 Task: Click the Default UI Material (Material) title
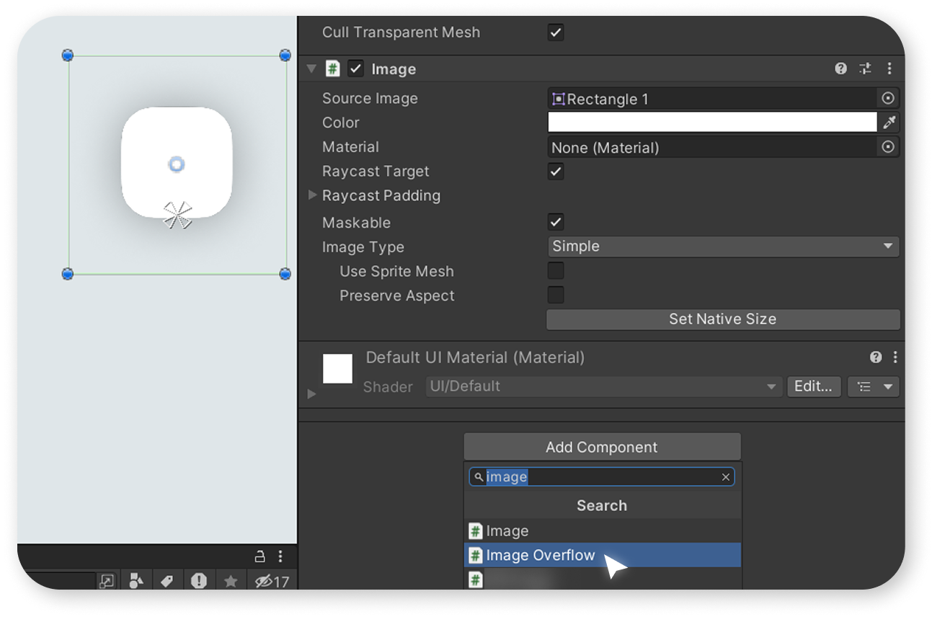click(x=475, y=358)
